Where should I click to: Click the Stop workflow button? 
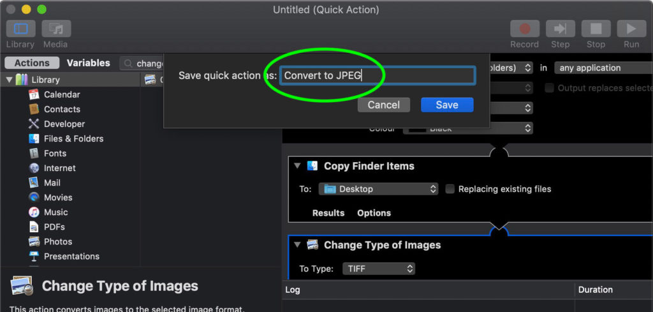tap(596, 28)
